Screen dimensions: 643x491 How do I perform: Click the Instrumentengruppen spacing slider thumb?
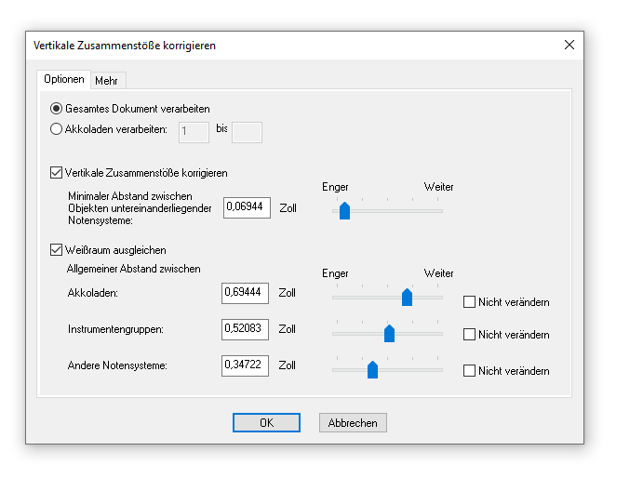pos(389,333)
